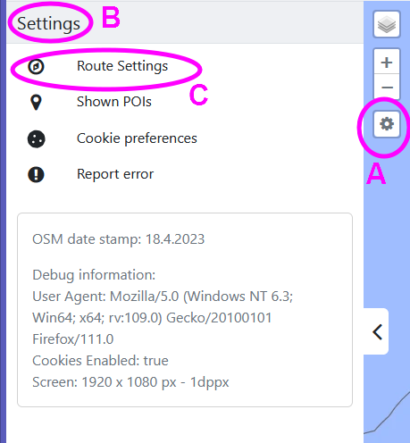This screenshot has height=443, width=410.
Task: Choose the Report error entry
Action: coord(115,174)
